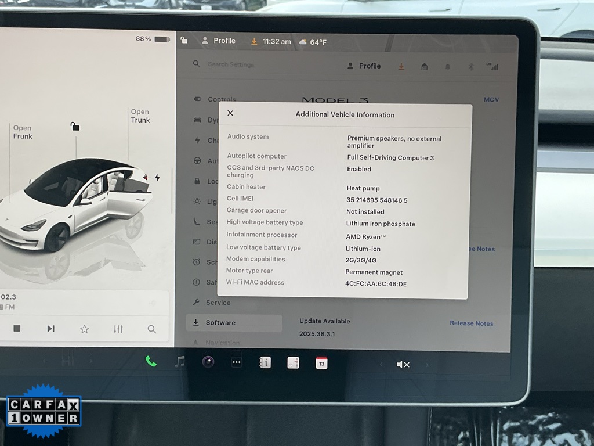Launch the Music app from the dock
Viewport: 594px width, 446px height.
tap(180, 362)
